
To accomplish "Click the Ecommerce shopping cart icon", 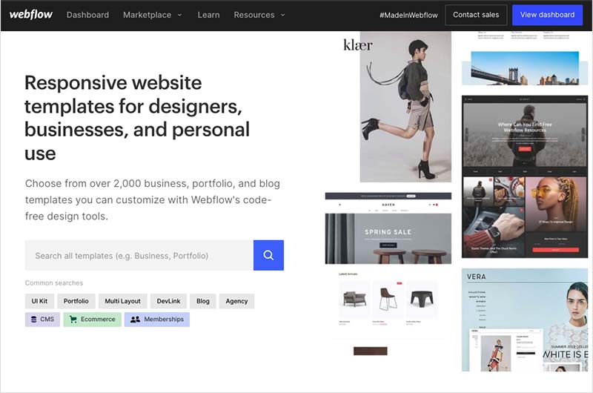I will (x=73, y=320).
